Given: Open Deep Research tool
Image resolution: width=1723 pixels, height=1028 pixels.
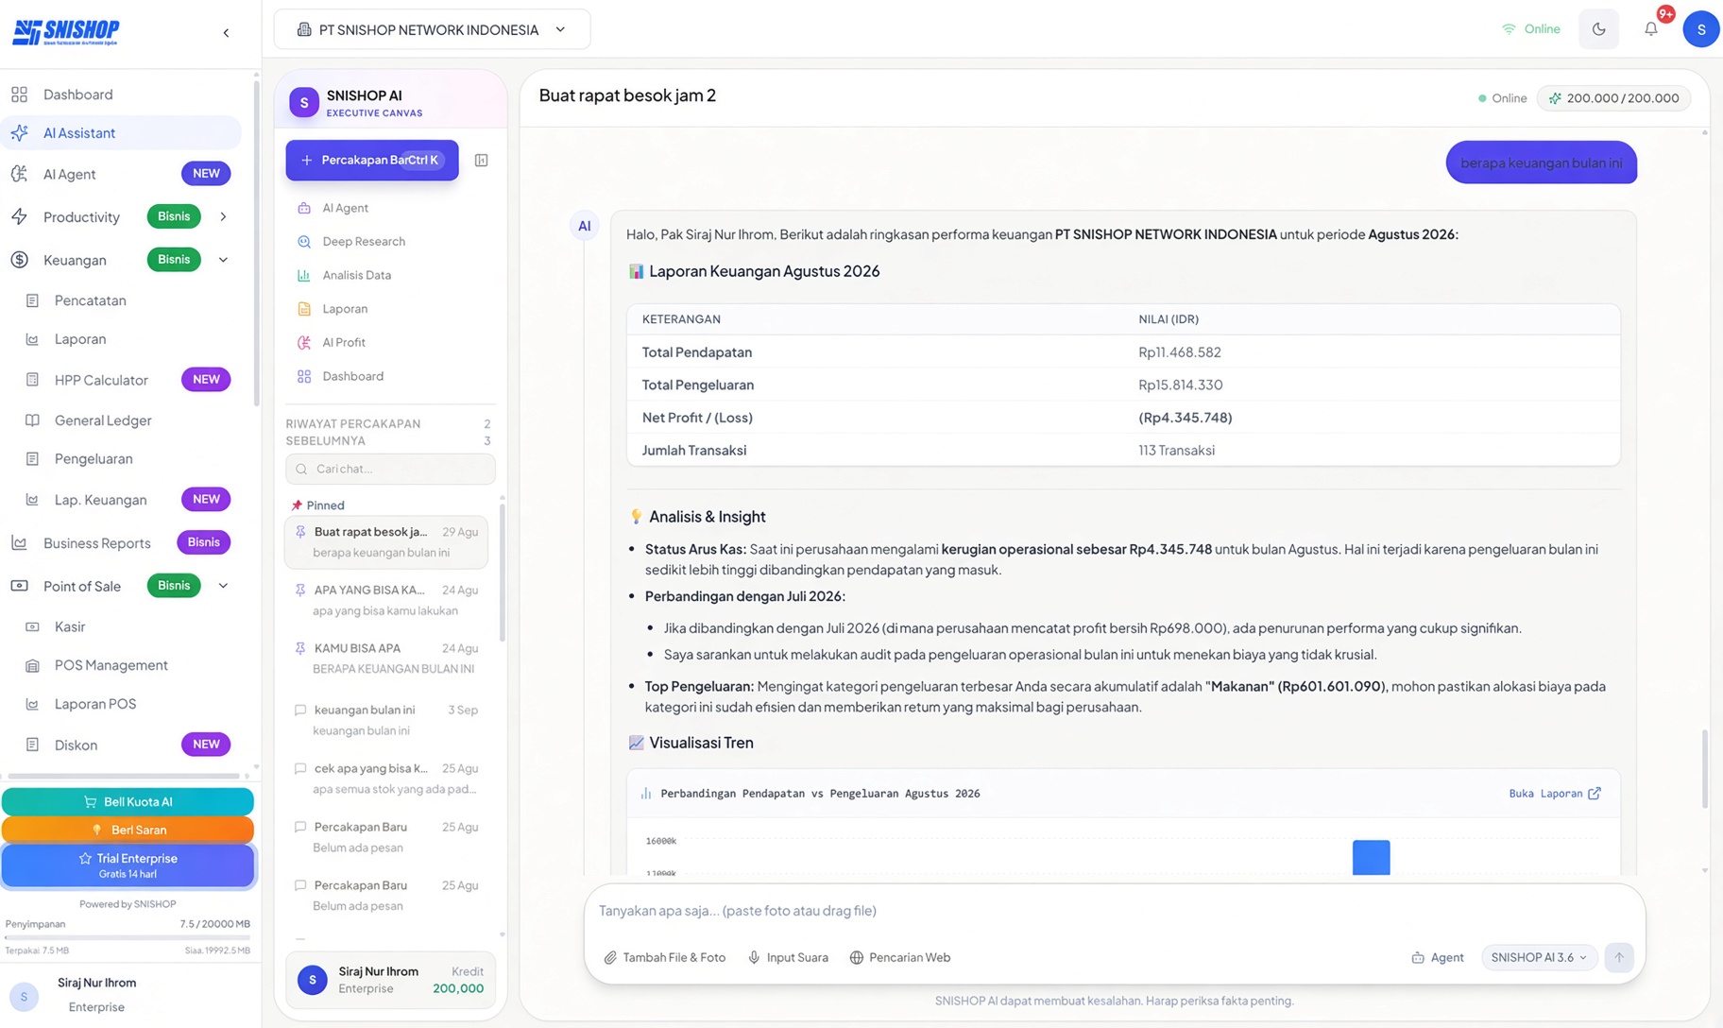Looking at the screenshot, I should (390, 242).
